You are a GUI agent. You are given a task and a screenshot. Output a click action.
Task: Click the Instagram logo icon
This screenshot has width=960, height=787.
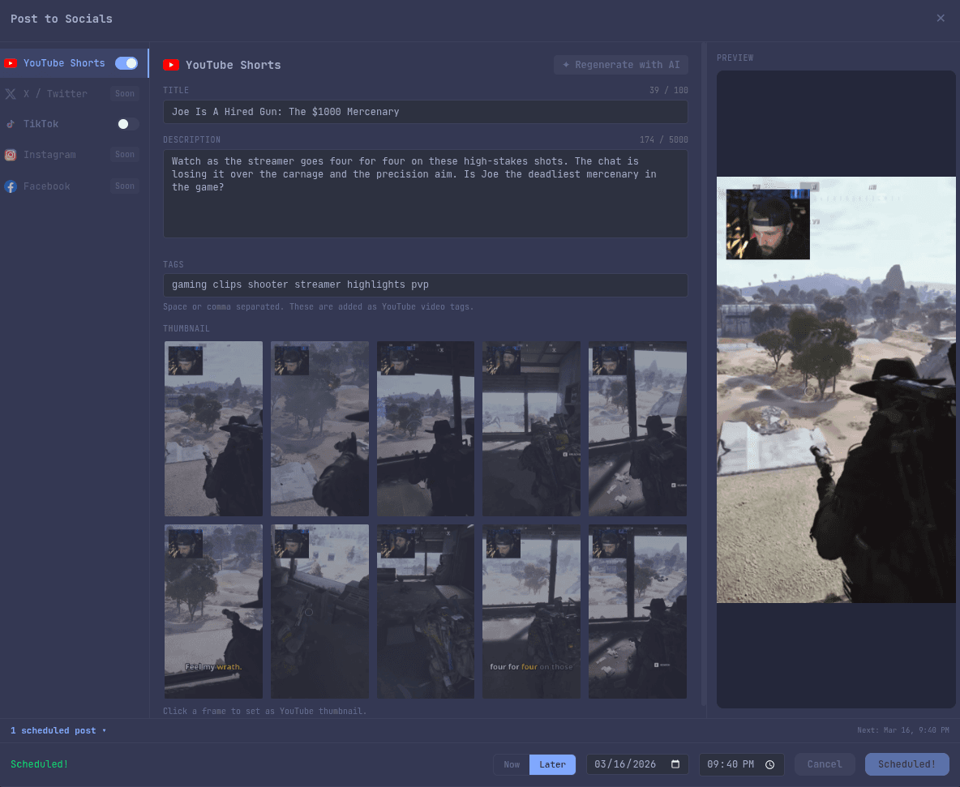[x=11, y=155]
